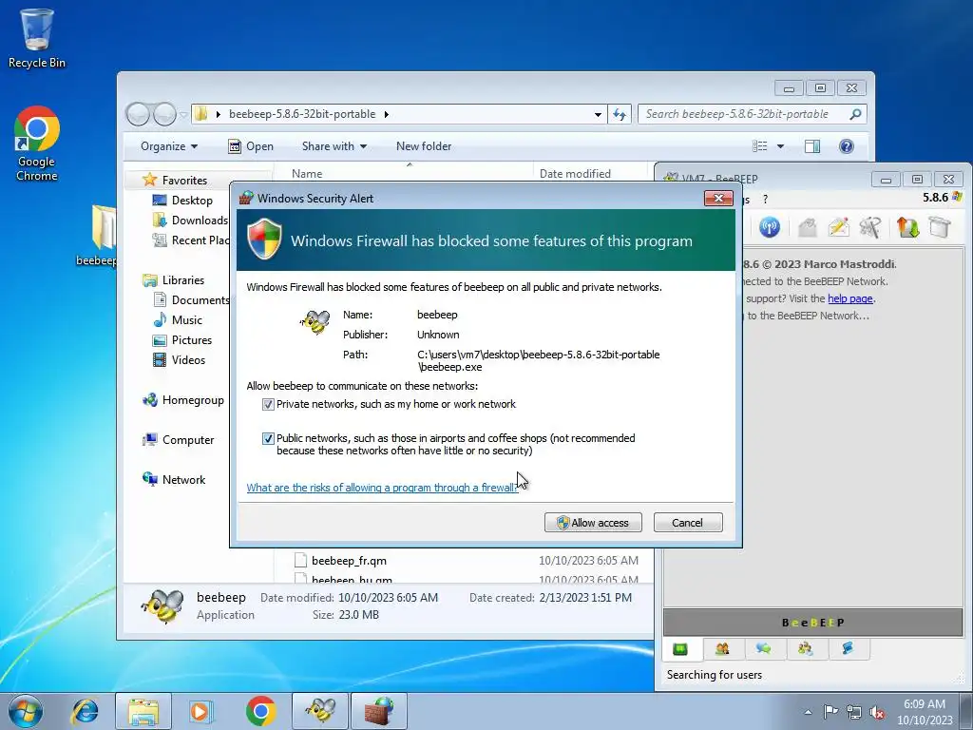Click the pencil-on-envelope compose icon in BeeBEEP
The height and width of the screenshot is (730, 973).
[x=838, y=227]
